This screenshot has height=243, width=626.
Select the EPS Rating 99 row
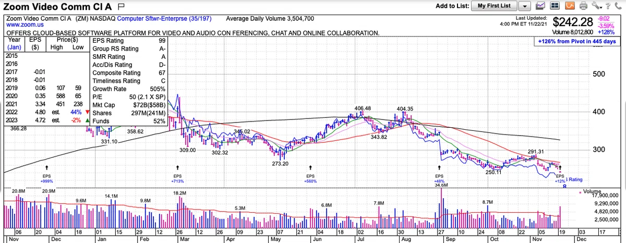[129, 41]
